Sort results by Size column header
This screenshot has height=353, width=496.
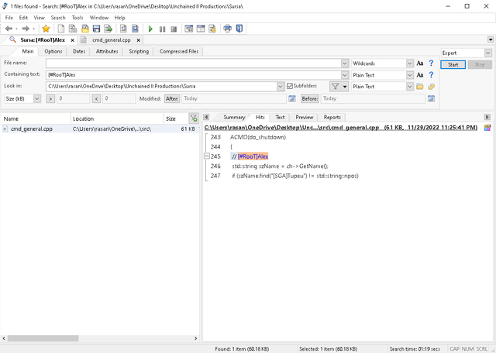click(176, 118)
